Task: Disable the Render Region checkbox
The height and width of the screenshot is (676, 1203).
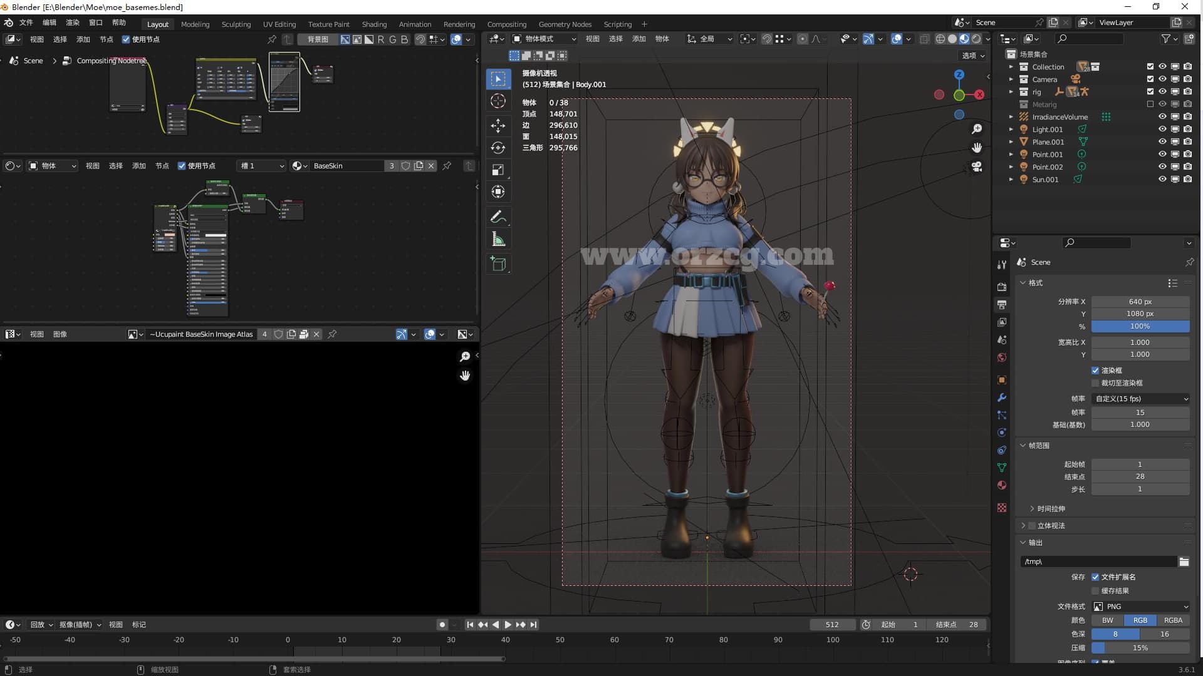Action: (x=1095, y=371)
